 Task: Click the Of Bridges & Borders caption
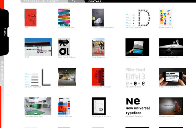tap(101, 116)
